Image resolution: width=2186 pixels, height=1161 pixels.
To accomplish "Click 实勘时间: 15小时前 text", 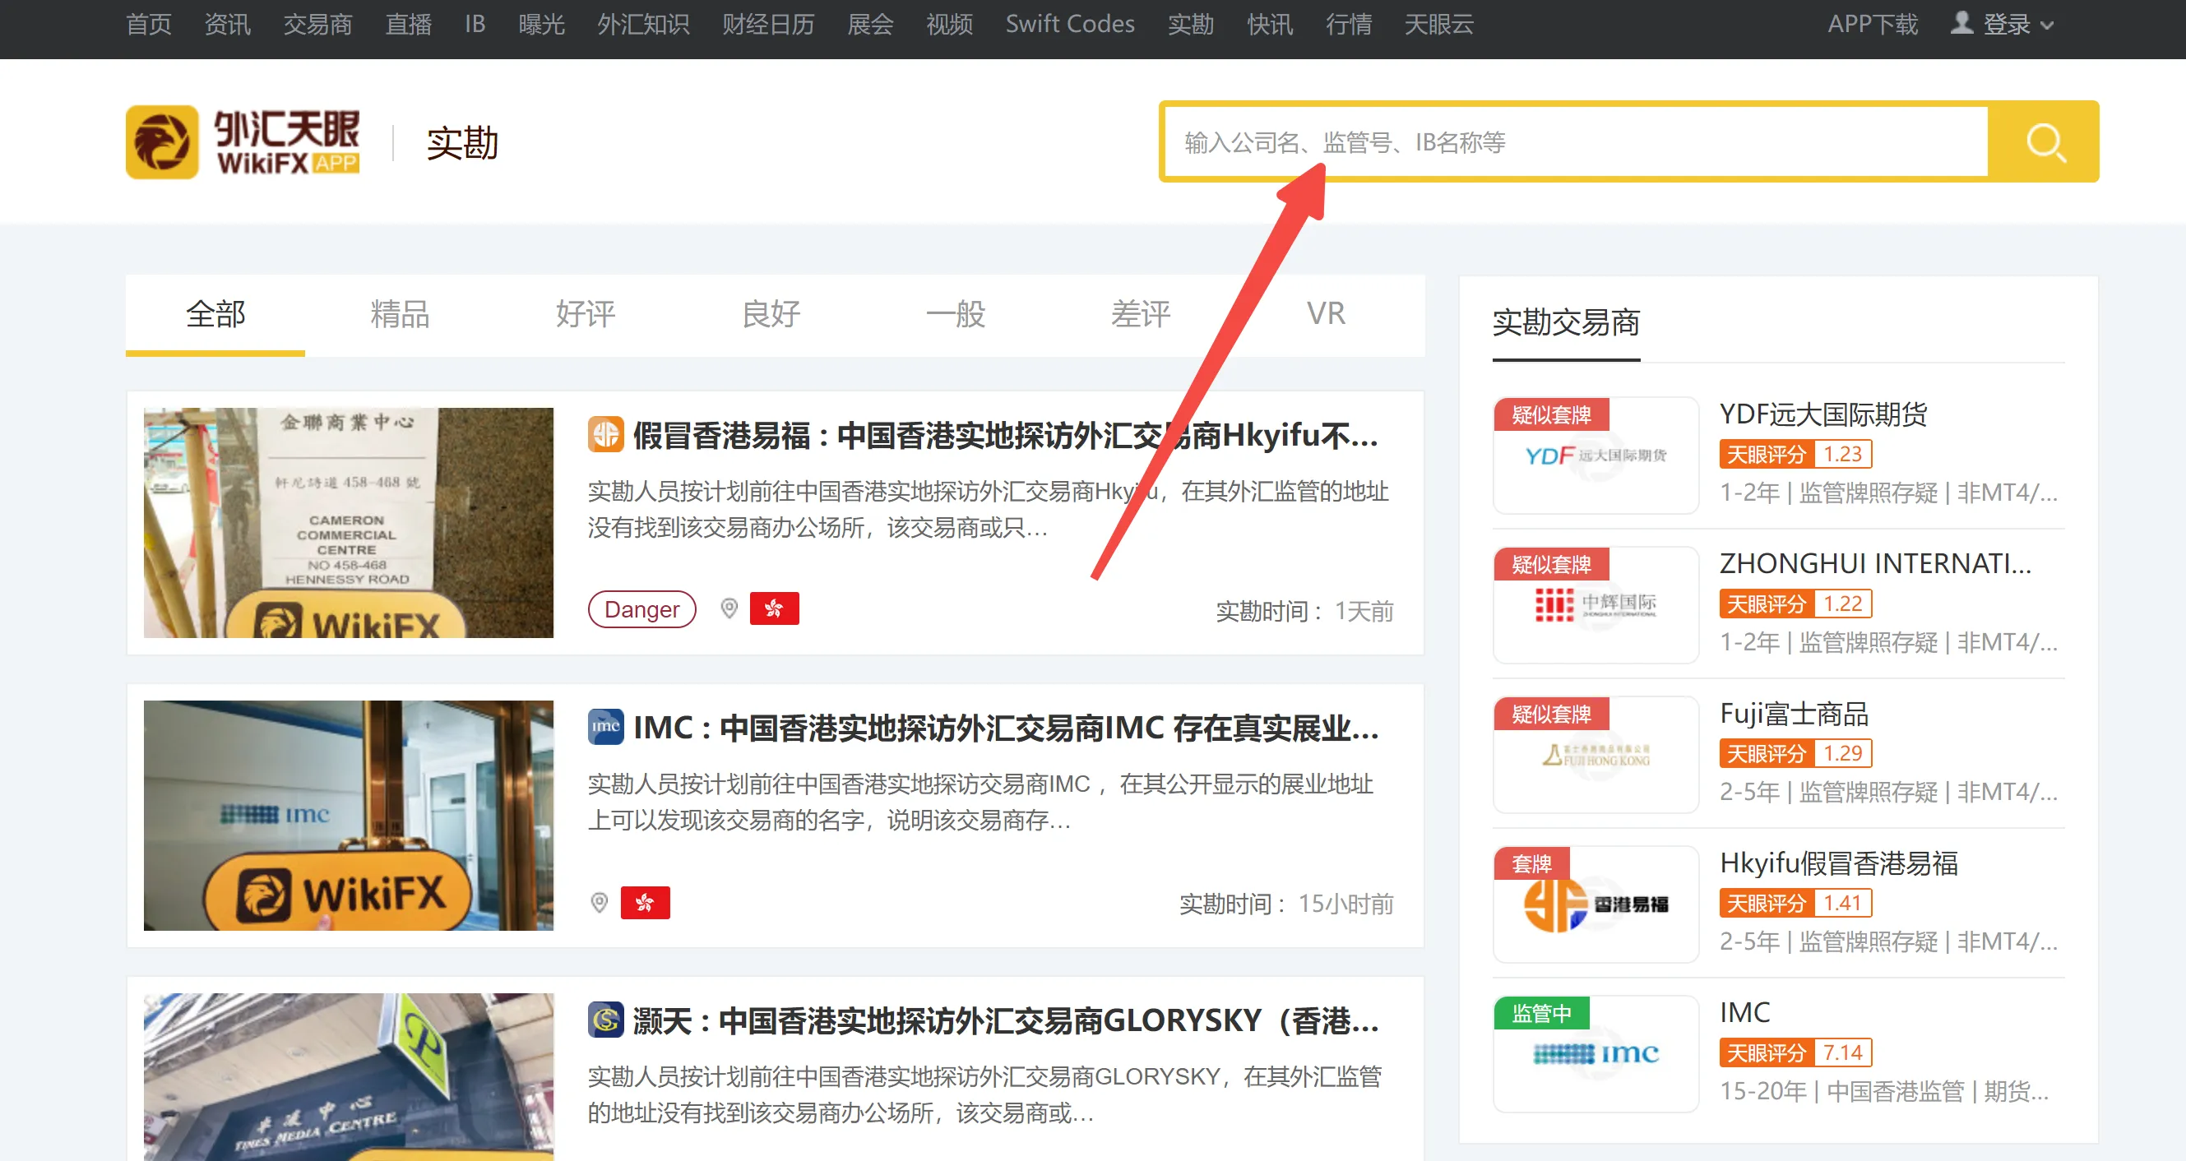I will pyautogui.click(x=1286, y=904).
